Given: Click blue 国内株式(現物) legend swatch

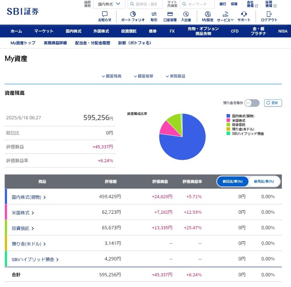Looking at the screenshot, I should click(228, 116).
